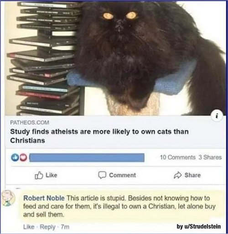Image resolution: width=228 pixels, height=234 pixels.
Task: Click the Comment speech bubble icon
Action: 102,175
